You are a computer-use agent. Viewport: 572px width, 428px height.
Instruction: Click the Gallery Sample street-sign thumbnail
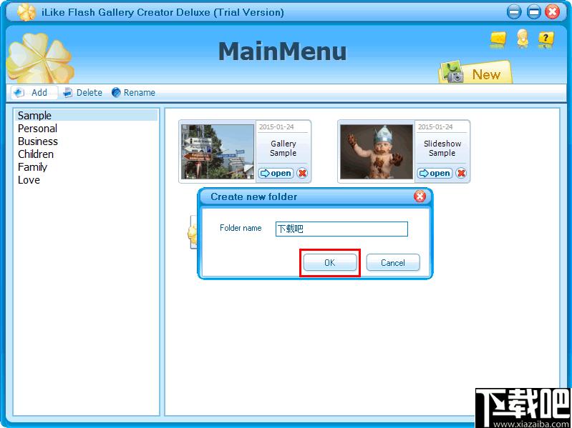tap(218, 151)
